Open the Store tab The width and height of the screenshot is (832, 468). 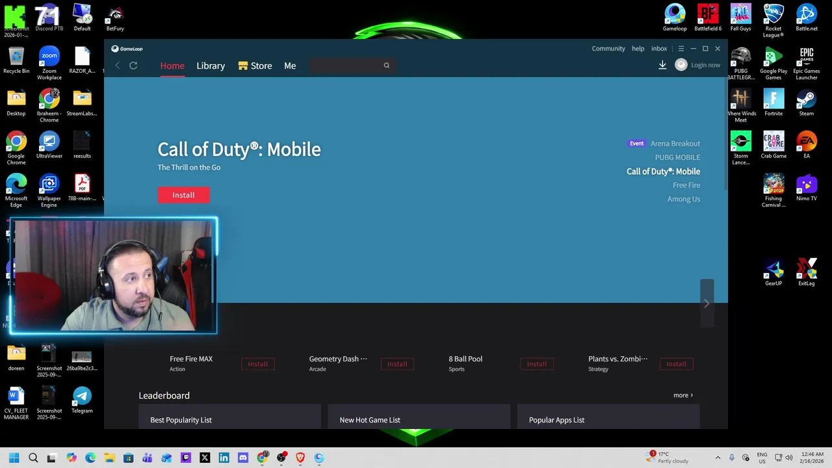[255, 66]
